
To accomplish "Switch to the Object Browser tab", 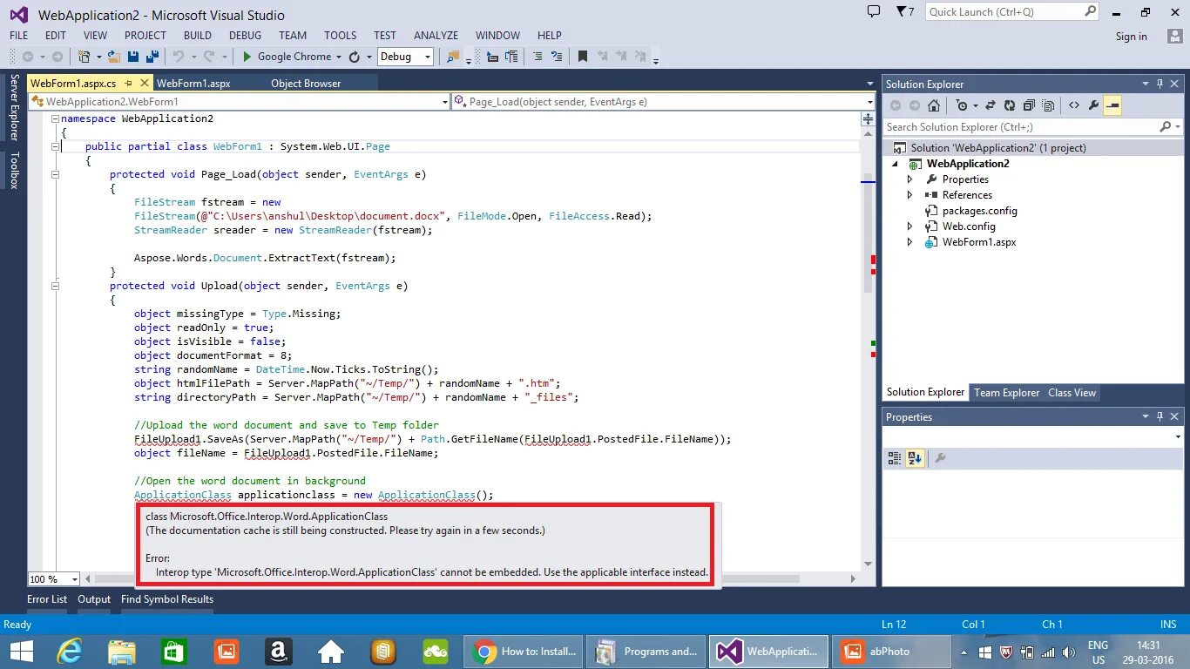I will [x=306, y=84].
